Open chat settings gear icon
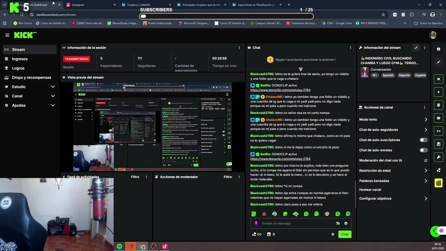This screenshot has width=446, height=251. pos(333,234)
